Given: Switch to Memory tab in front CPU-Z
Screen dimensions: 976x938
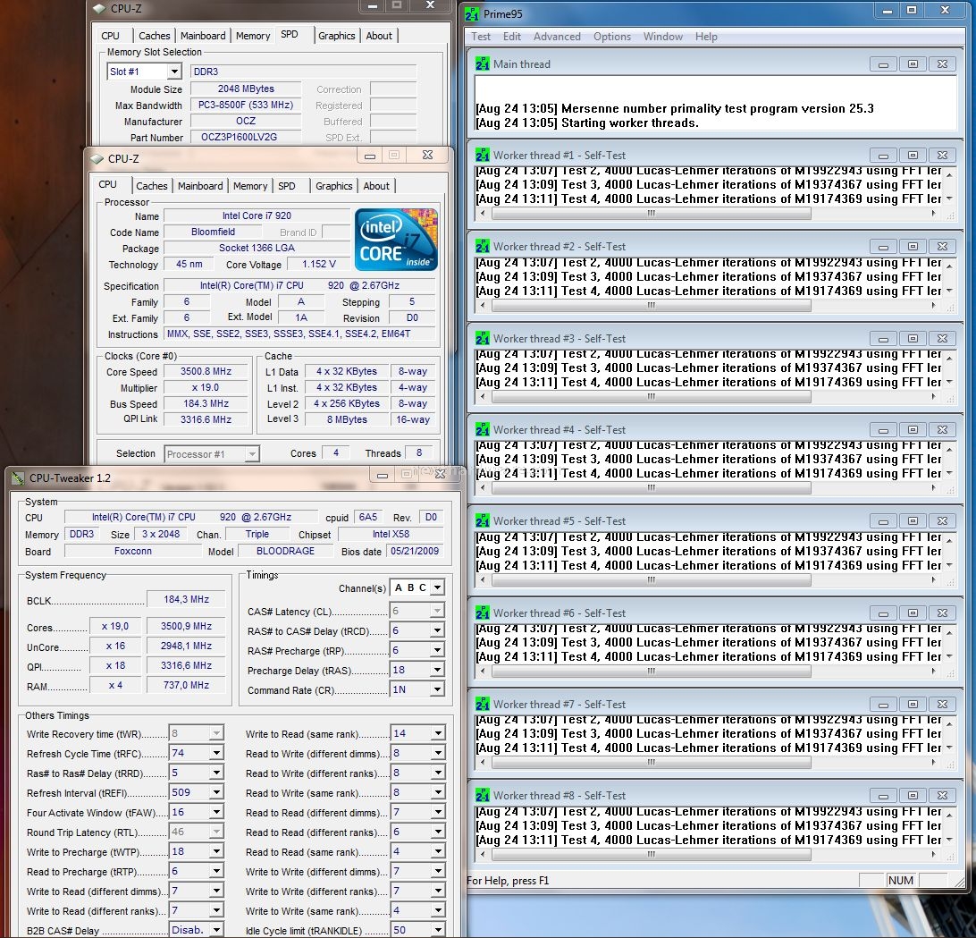Looking at the screenshot, I should pos(250,186).
